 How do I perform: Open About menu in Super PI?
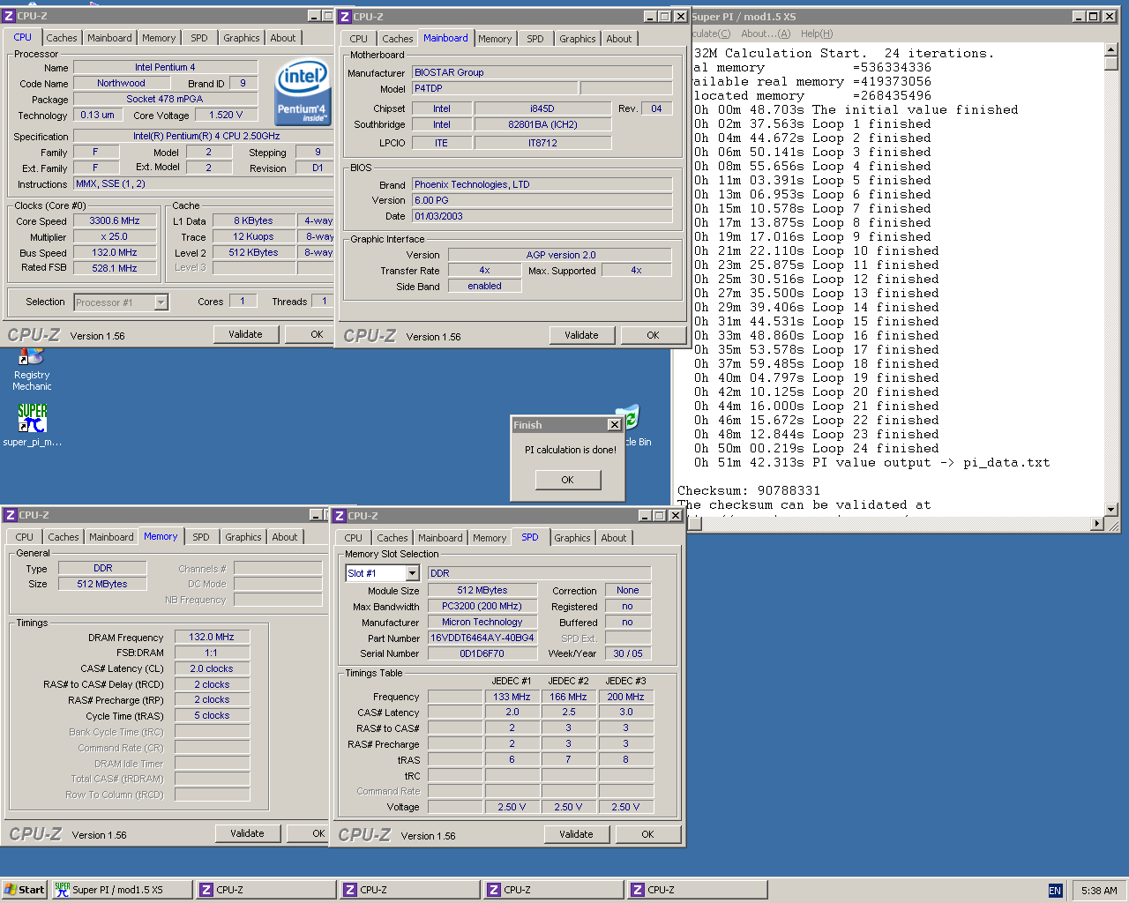tap(765, 34)
